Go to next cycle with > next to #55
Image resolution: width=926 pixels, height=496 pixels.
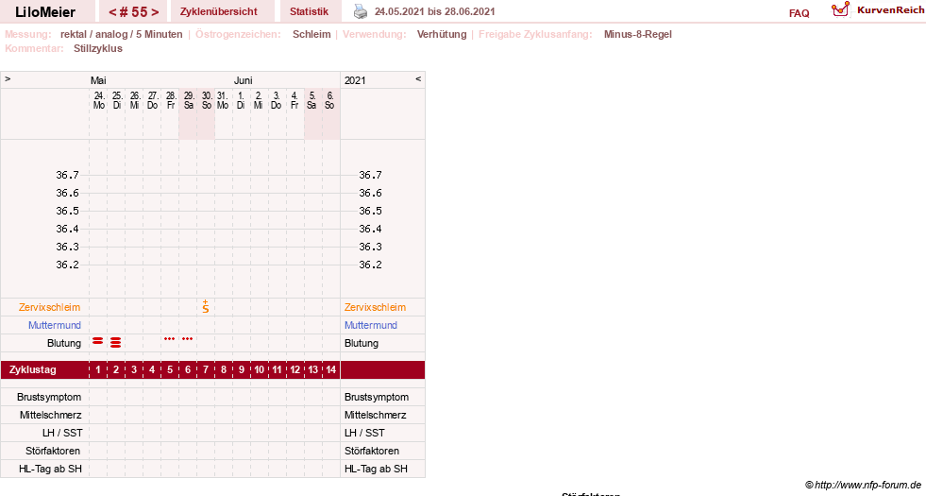point(156,12)
